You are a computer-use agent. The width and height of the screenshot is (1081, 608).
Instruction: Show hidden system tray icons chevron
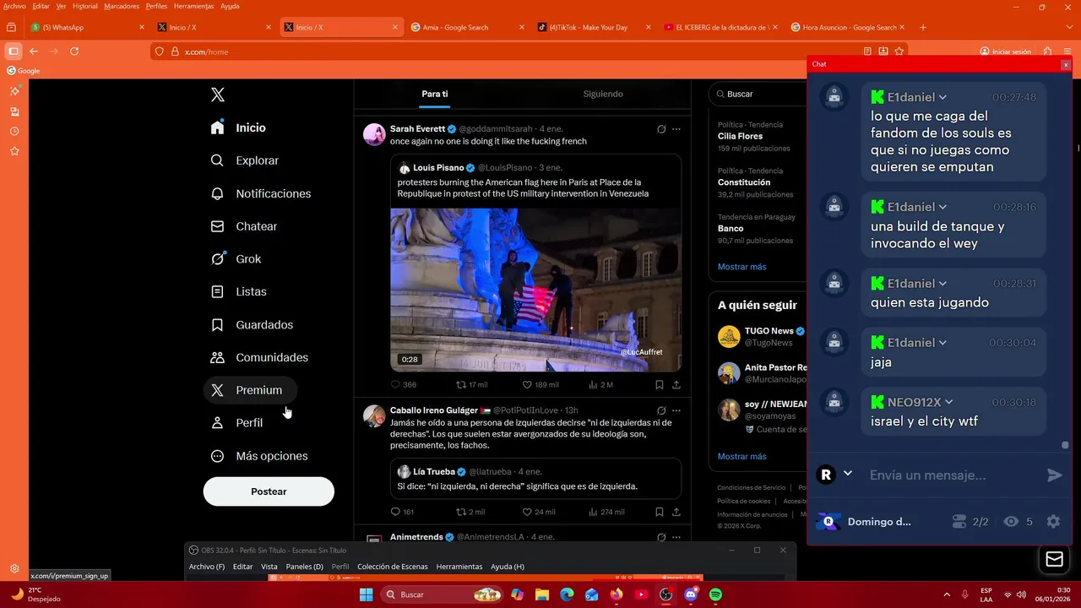point(947,594)
